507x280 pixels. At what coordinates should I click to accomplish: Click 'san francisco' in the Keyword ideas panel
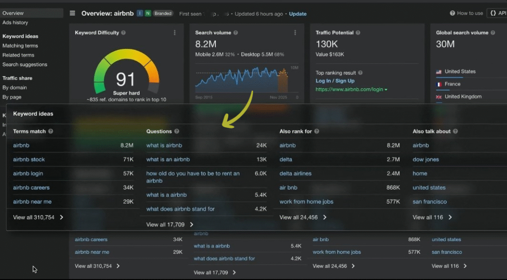click(429, 201)
